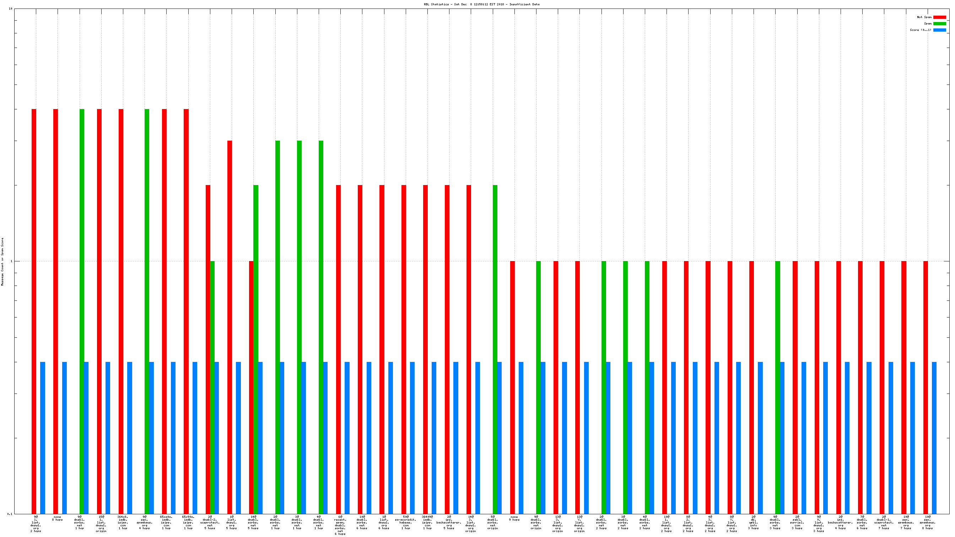Viewport: 955px width, 537px height.
Task: Select the '1@ list.dnswl.org 5 hops' label
Action: point(231,522)
